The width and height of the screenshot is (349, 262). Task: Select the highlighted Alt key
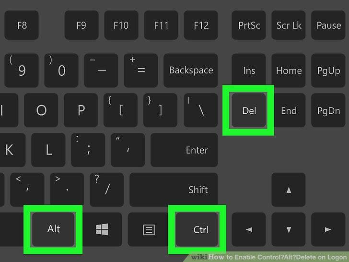53,229
